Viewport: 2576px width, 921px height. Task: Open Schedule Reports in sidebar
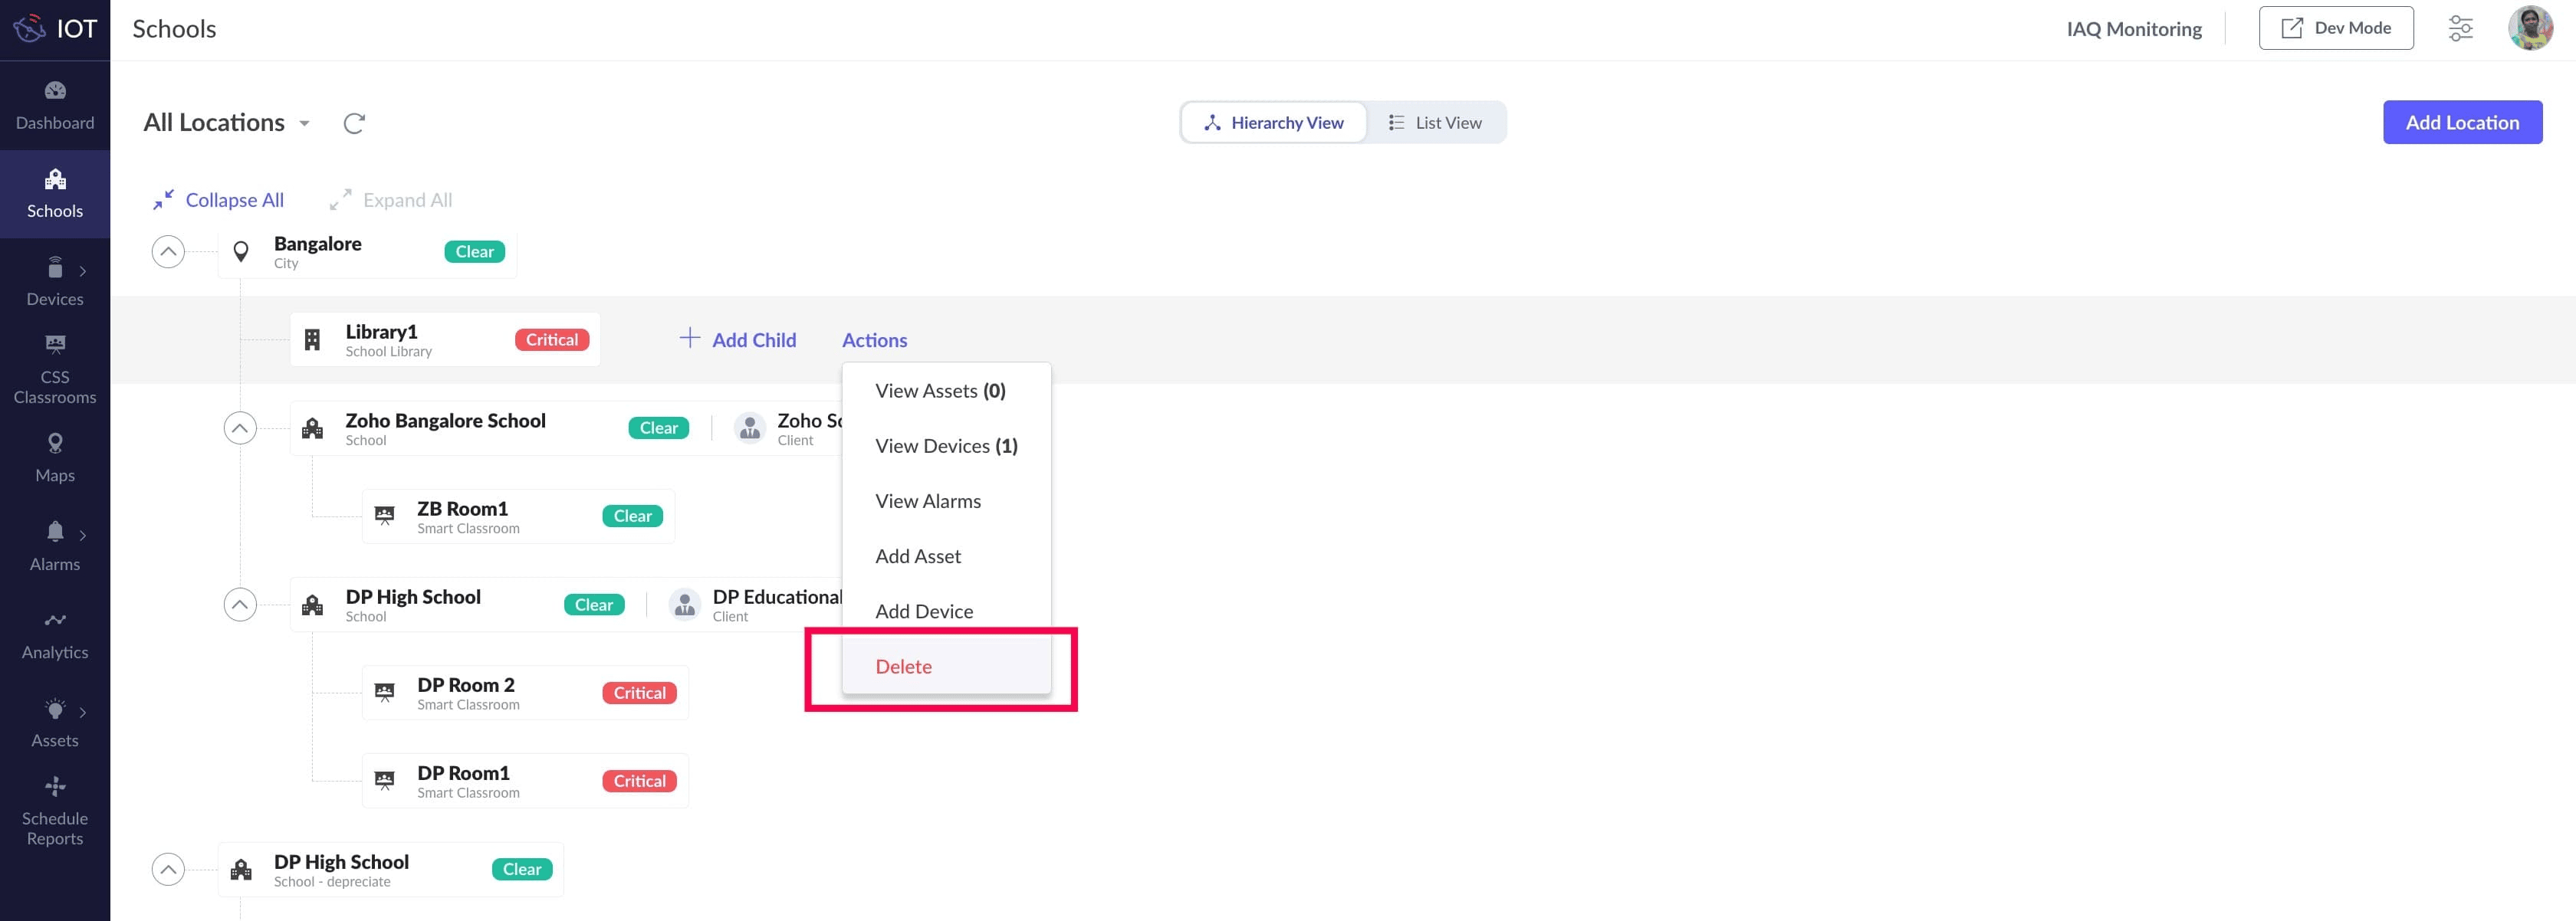(55, 811)
